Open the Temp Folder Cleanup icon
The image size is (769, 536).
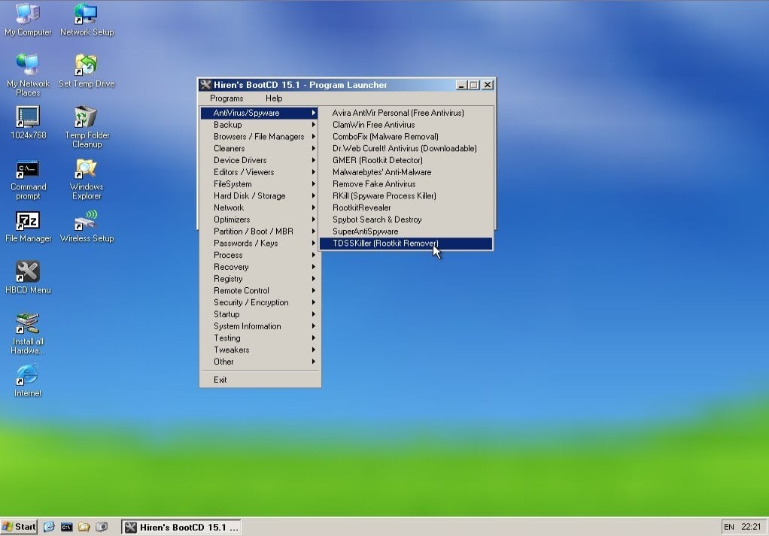click(x=87, y=127)
